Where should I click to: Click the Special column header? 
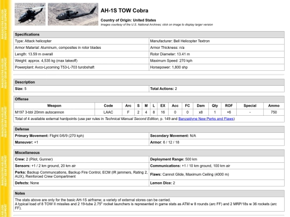(250, 106)
